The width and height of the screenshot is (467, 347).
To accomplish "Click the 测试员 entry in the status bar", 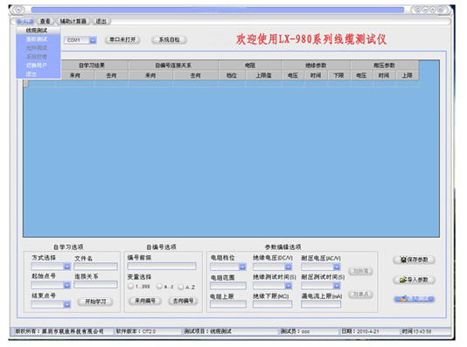I will [x=310, y=331].
